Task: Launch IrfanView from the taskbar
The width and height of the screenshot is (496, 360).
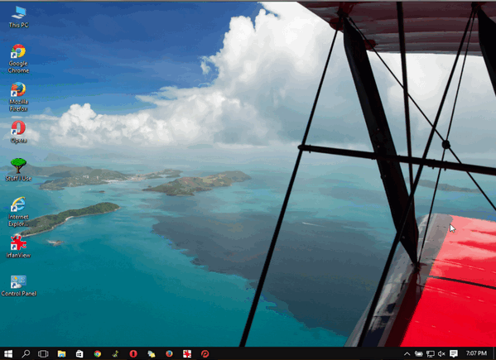Action: point(187,353)
